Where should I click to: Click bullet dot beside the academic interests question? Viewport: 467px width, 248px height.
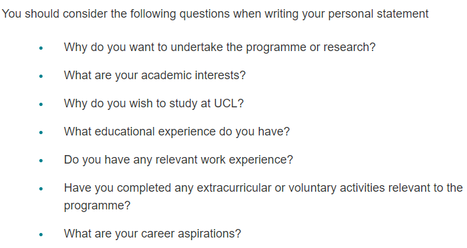[41, 76]
